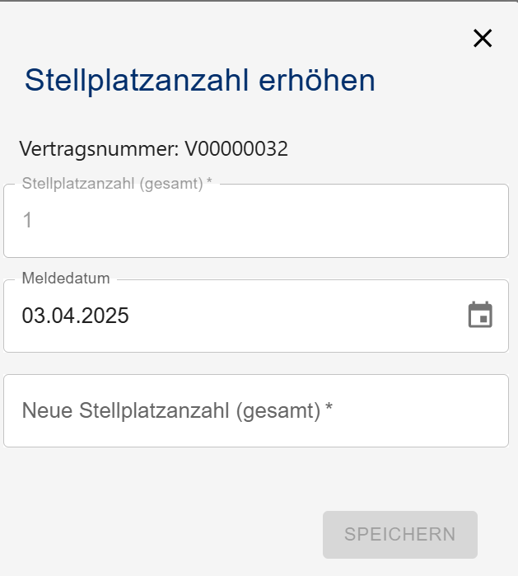Click the "Neue Stellplatzanzahl (gesamt)" placeholder text
Image resolution: width=518 pixels, height=576 pixels.
[x=170, y=410]
